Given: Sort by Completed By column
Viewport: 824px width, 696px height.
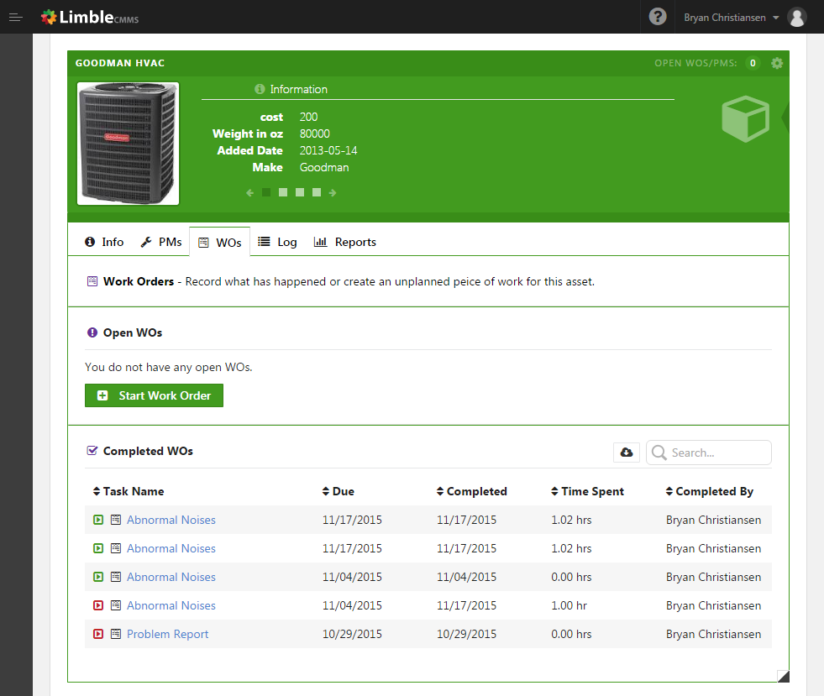Looking at the screenshot, I should pos(709,491).
